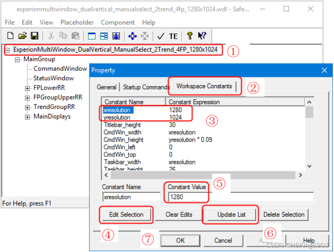Click the Edit Selection button
334x252 pixels.
[126, 214]
